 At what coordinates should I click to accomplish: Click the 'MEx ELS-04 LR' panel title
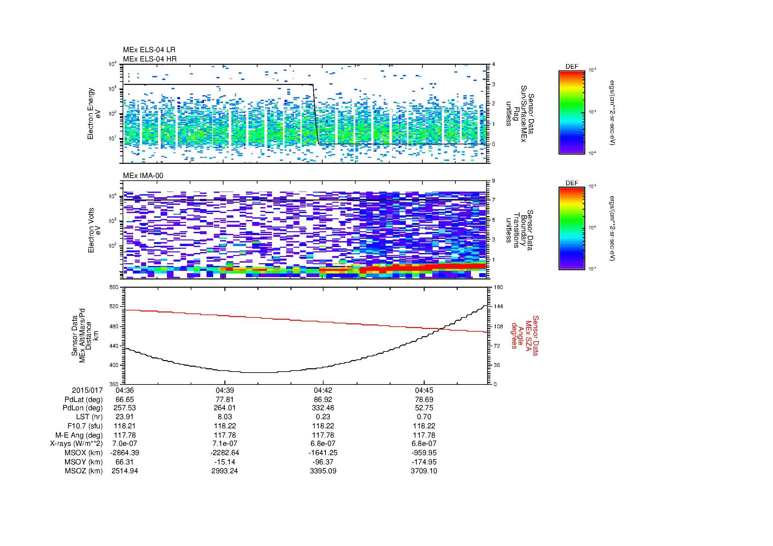coord(149,50)
